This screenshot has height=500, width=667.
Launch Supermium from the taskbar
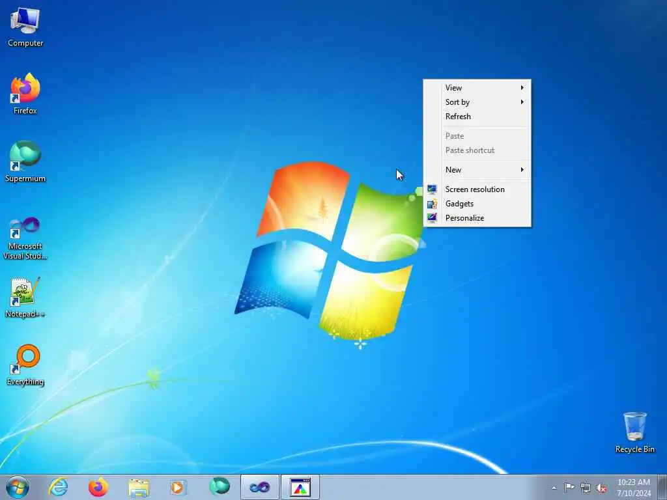(x=220, y=487)
